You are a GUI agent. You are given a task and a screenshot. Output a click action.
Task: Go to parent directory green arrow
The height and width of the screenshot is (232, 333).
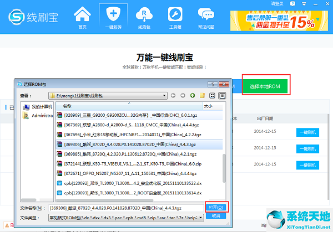(193, 96)
